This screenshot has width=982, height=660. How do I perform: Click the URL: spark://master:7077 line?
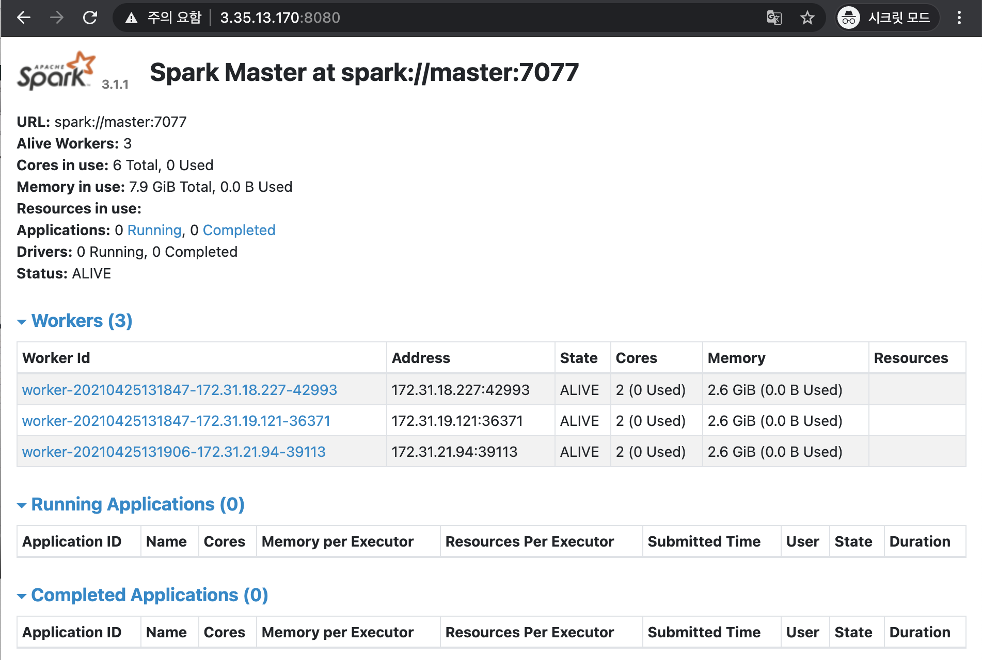pos(102,122)
